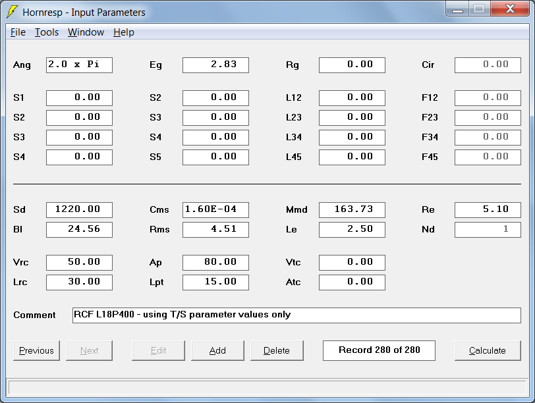
Task: Click the Le field showing 2.50
Action: click(x=352, y=229)
